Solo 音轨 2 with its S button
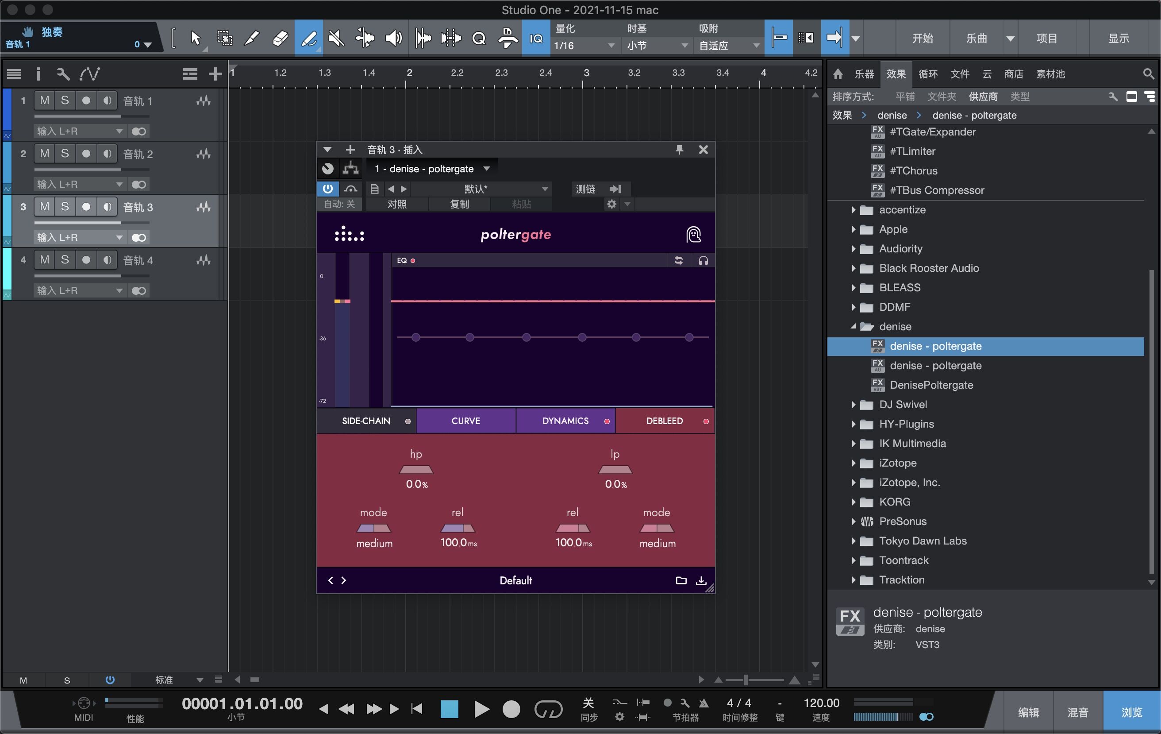 tap(65, 153)
